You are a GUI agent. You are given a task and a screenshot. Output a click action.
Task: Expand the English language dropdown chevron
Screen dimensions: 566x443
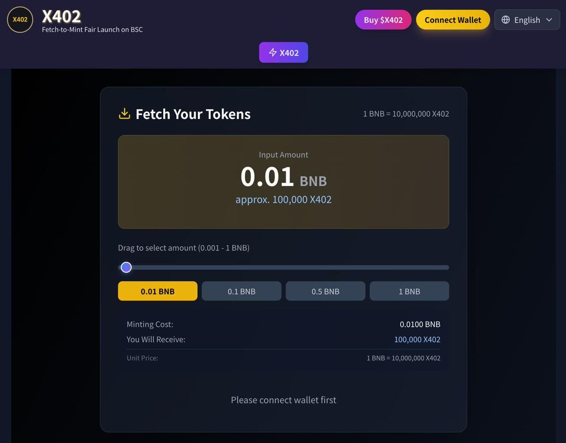tap(549, 20)
